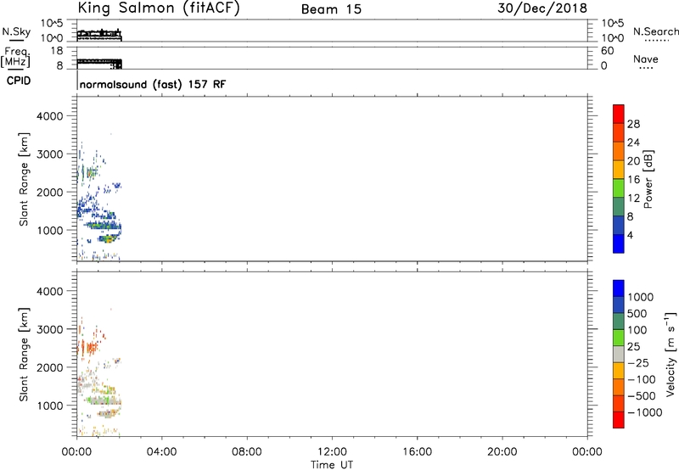Viewport: 679px width, 470px height.
Task: Pick the red bottom of the velocity colorbar
Action: pos(619,420)
